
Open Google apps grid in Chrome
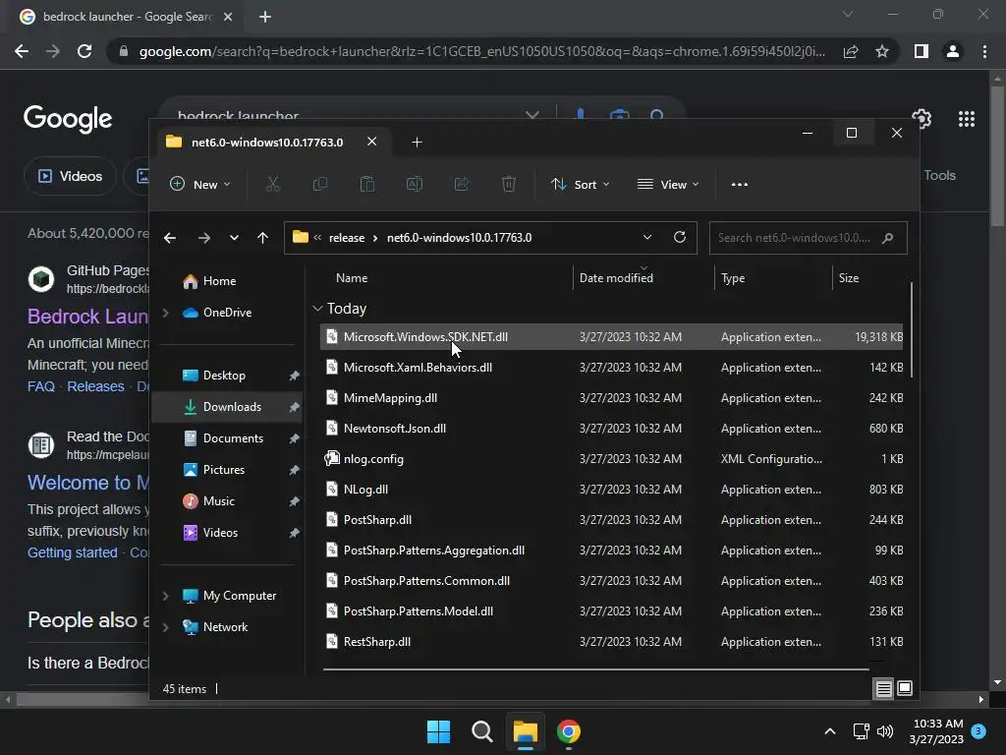967,119
